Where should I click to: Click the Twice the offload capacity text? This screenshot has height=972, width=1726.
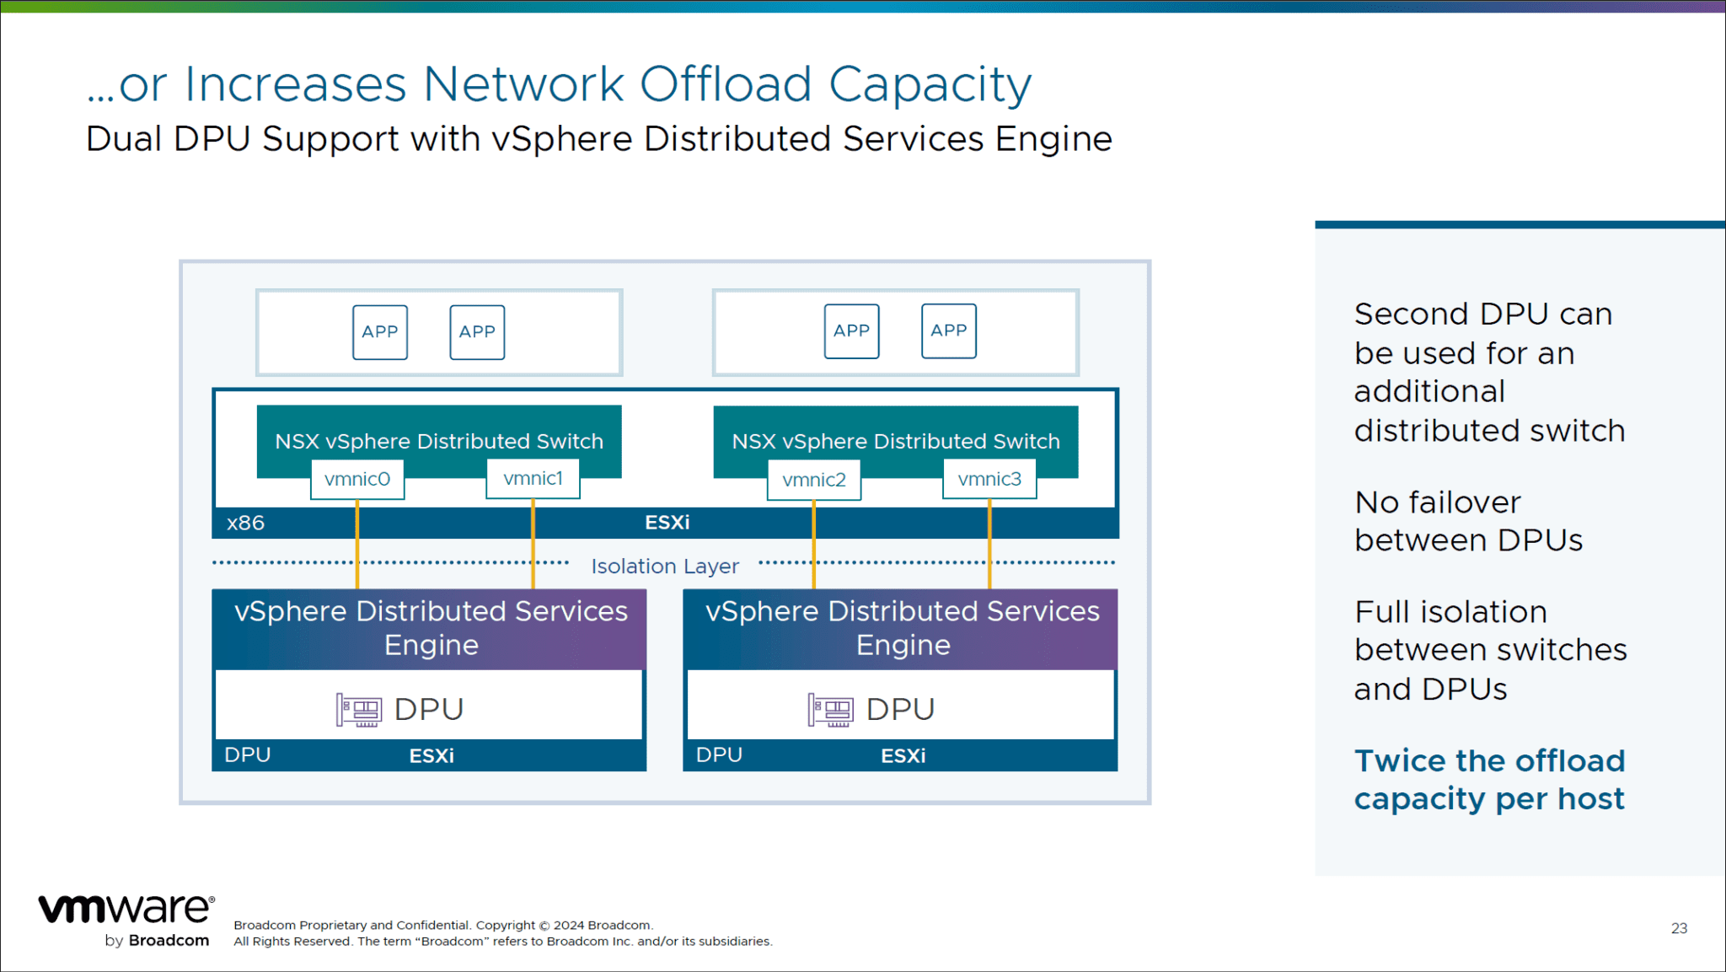point(1489,779)
